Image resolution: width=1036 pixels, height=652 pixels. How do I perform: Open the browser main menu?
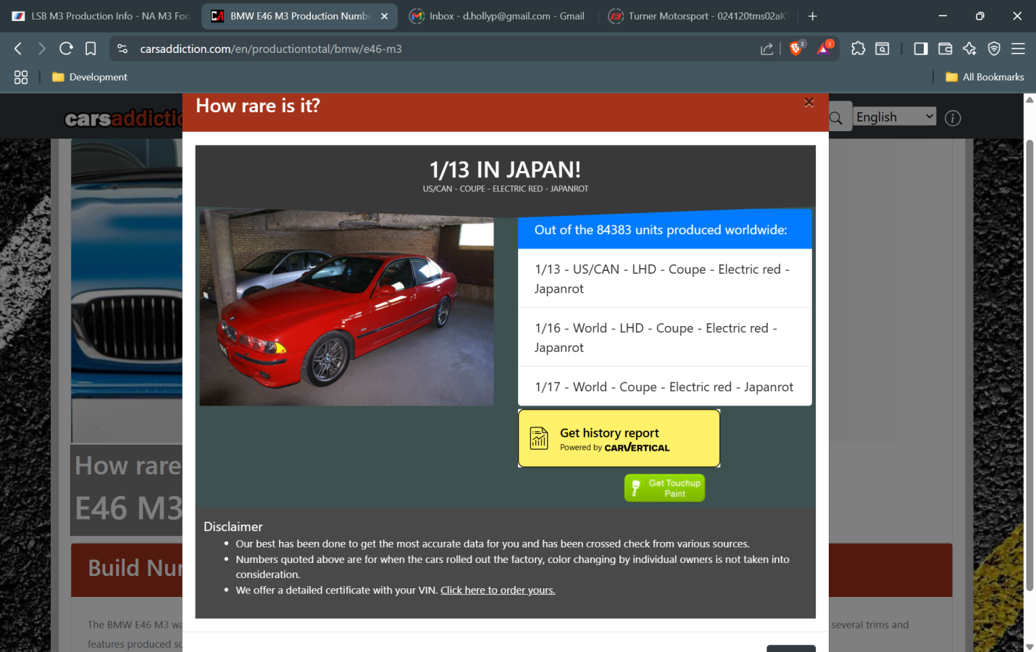[1018, 49]
